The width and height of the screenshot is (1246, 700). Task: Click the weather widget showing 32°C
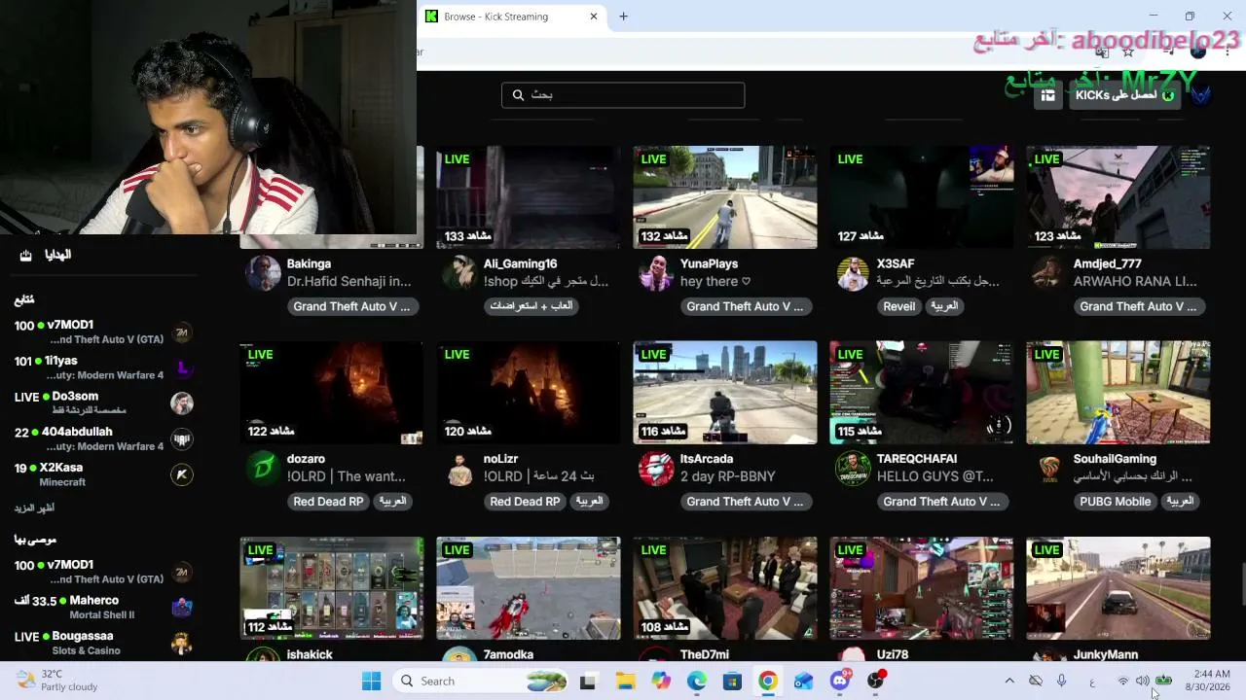pyautogui.click(x=58, y=681)
